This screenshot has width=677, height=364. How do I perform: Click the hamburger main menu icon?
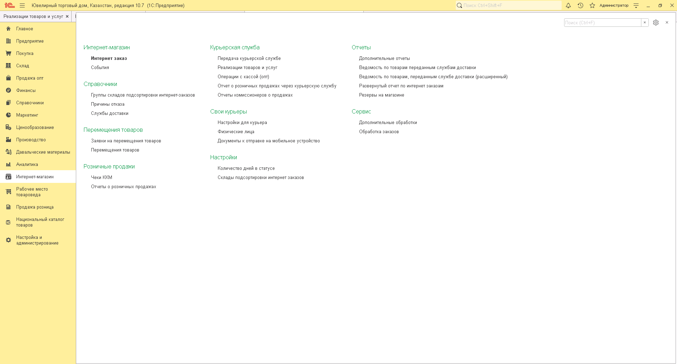pos(22,5)
